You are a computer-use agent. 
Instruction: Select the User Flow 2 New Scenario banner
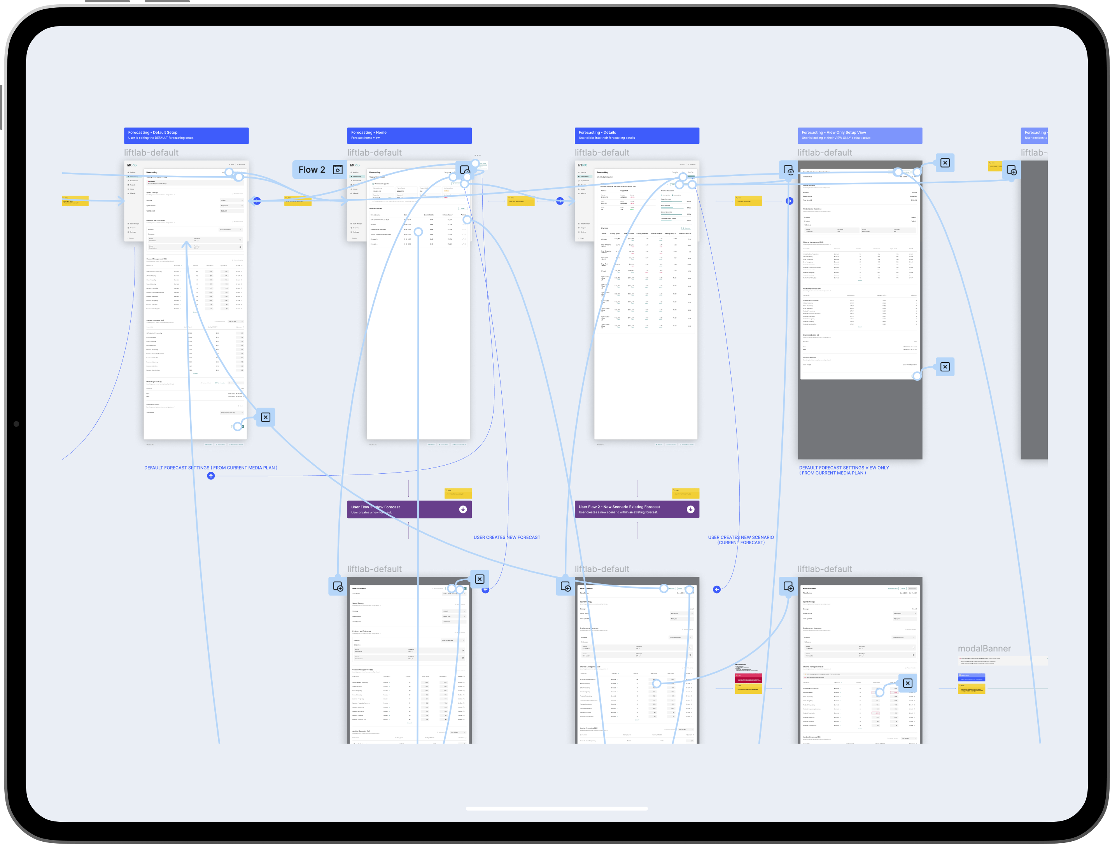click(x=628, y=509)
